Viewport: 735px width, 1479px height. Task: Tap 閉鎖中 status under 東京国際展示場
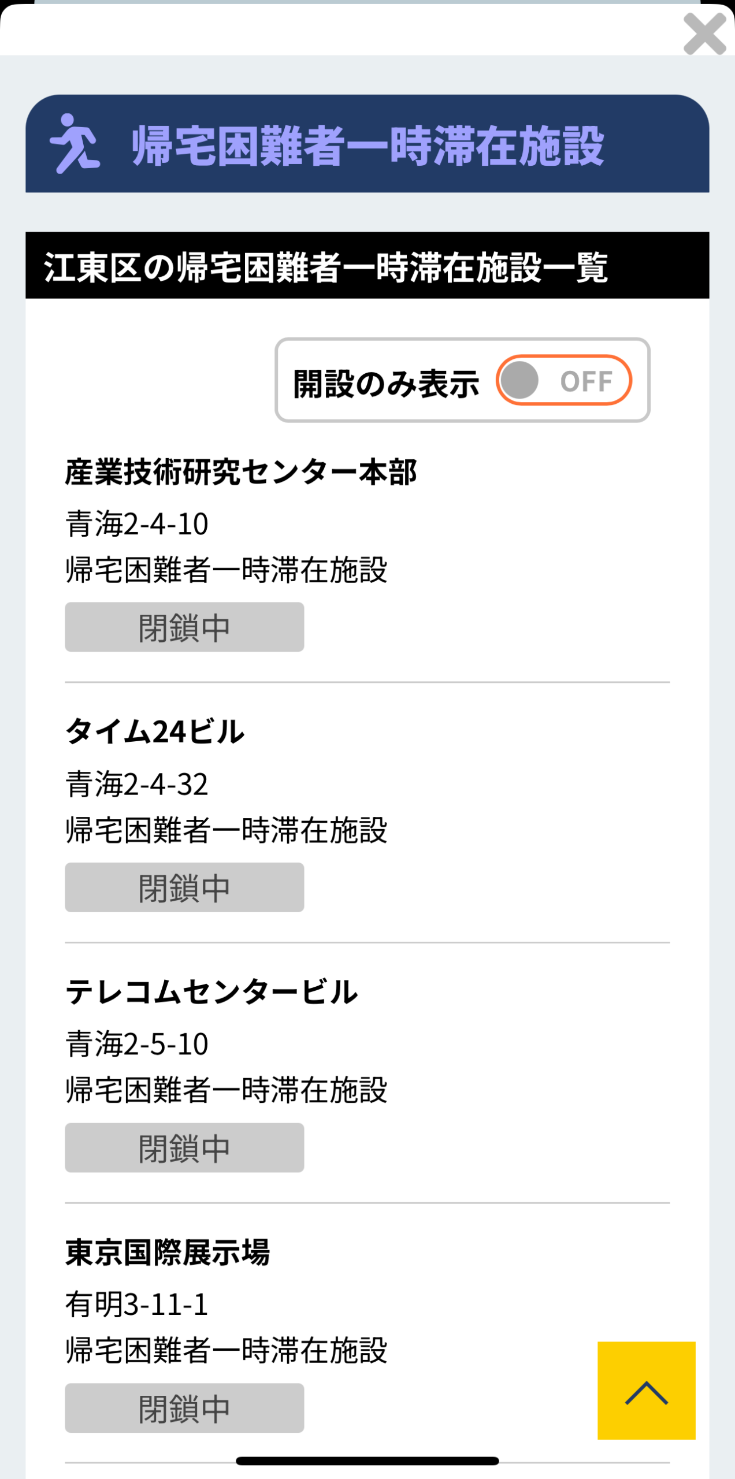184,1408
